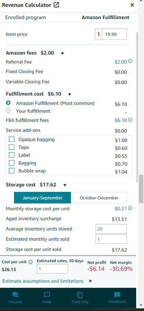Image resolution: width=144 pixels, height=311 pixels.
Task: Collapse the Amazon fees section
Action: (x=62, y=53)
